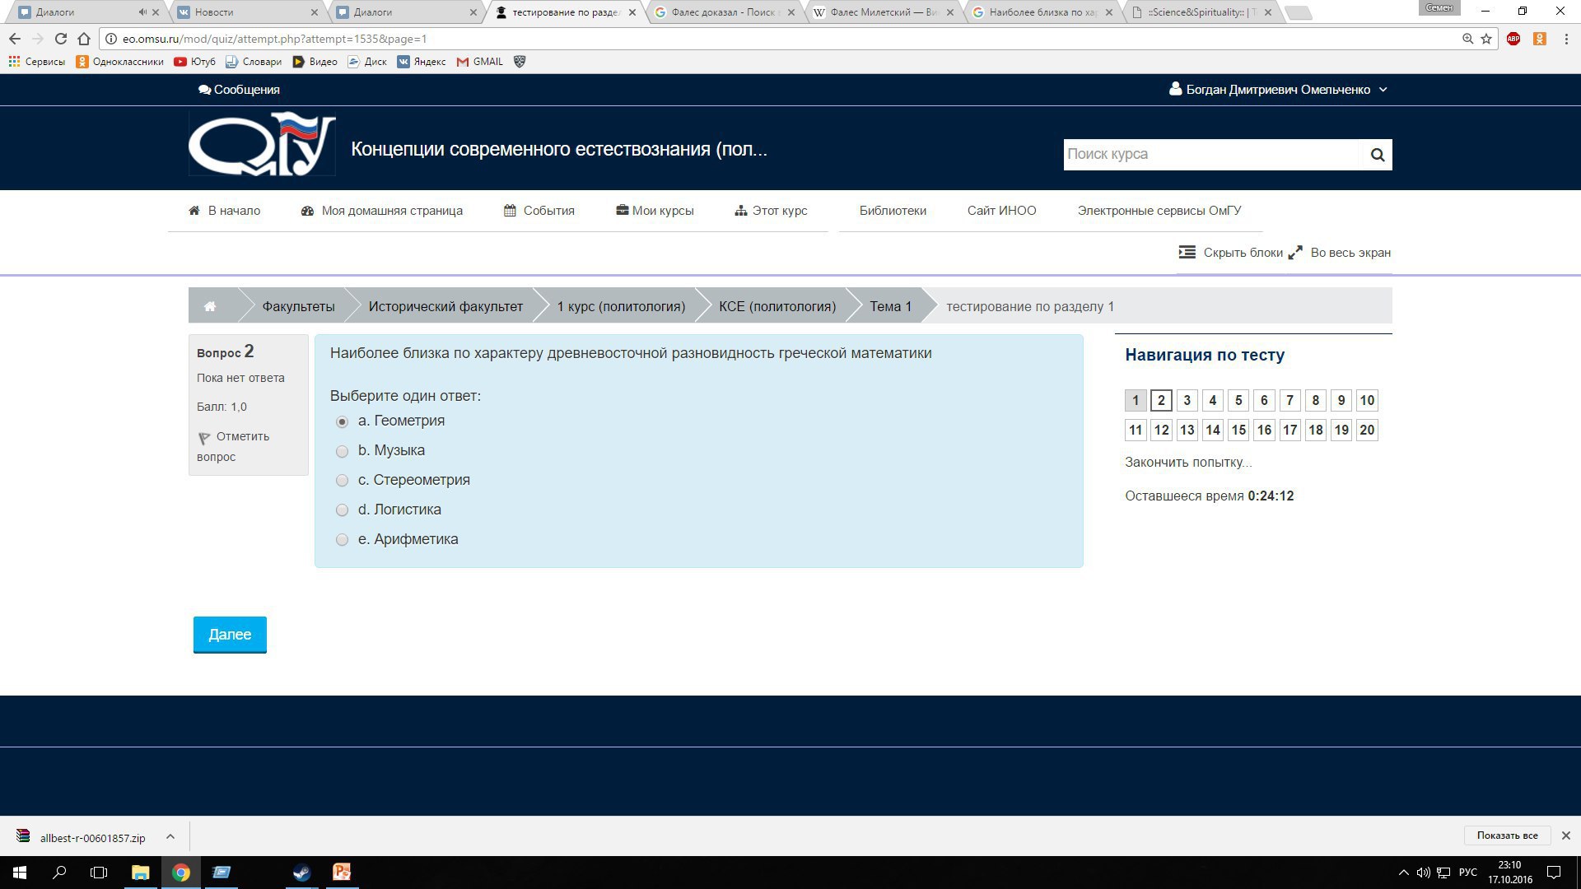Click the Закончить попытку link
Image resolution: width=1581 pixels, height=889 pixels.
click(x=1187, y=462)
